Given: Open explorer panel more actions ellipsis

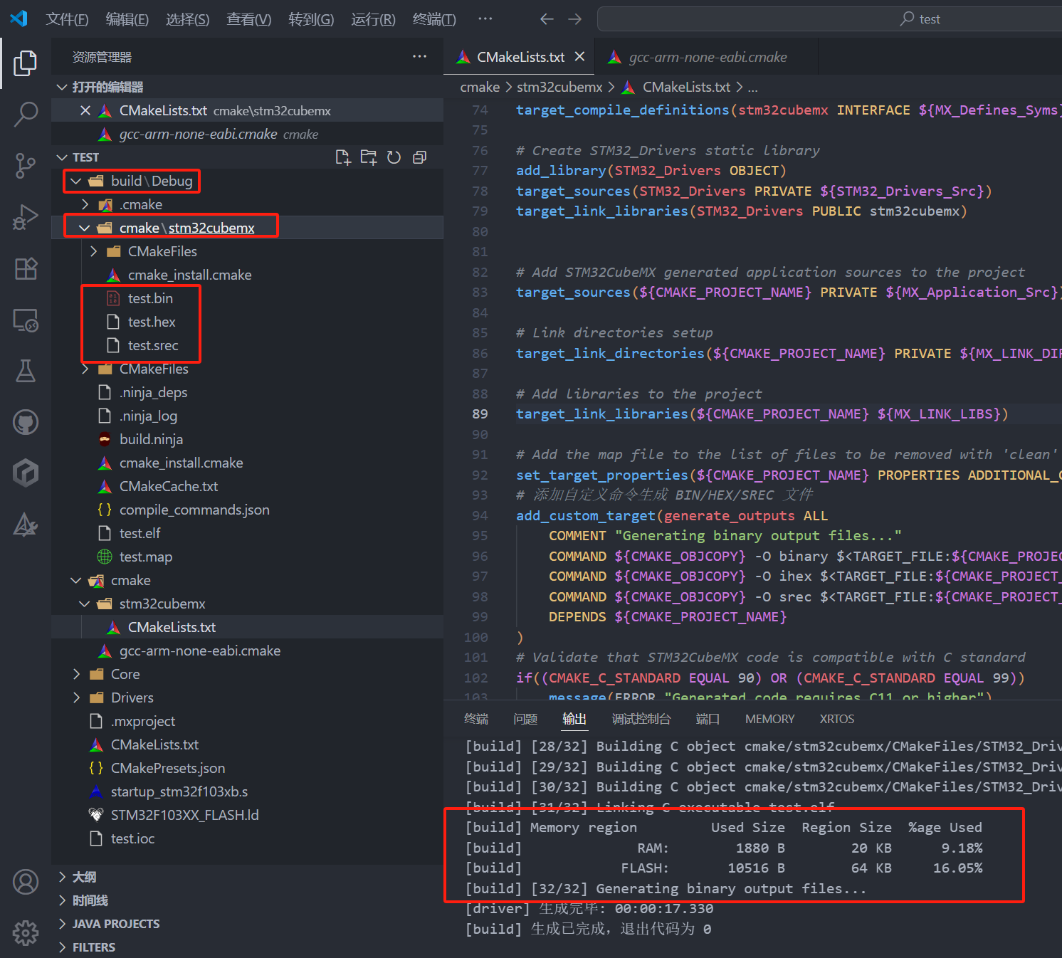Looking at the screenshot, I should 420,57.
